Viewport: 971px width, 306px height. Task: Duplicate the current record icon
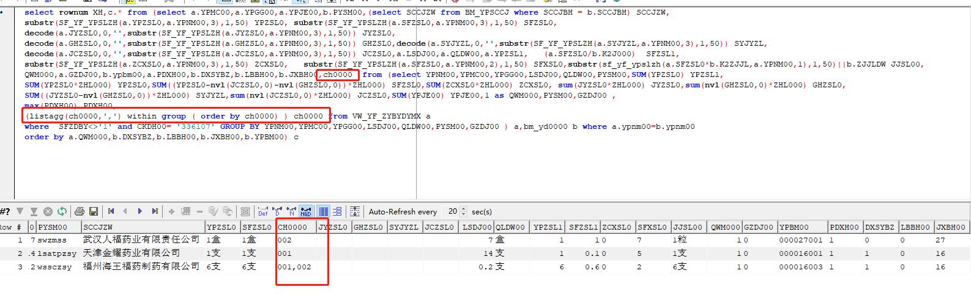click(185, 211)
